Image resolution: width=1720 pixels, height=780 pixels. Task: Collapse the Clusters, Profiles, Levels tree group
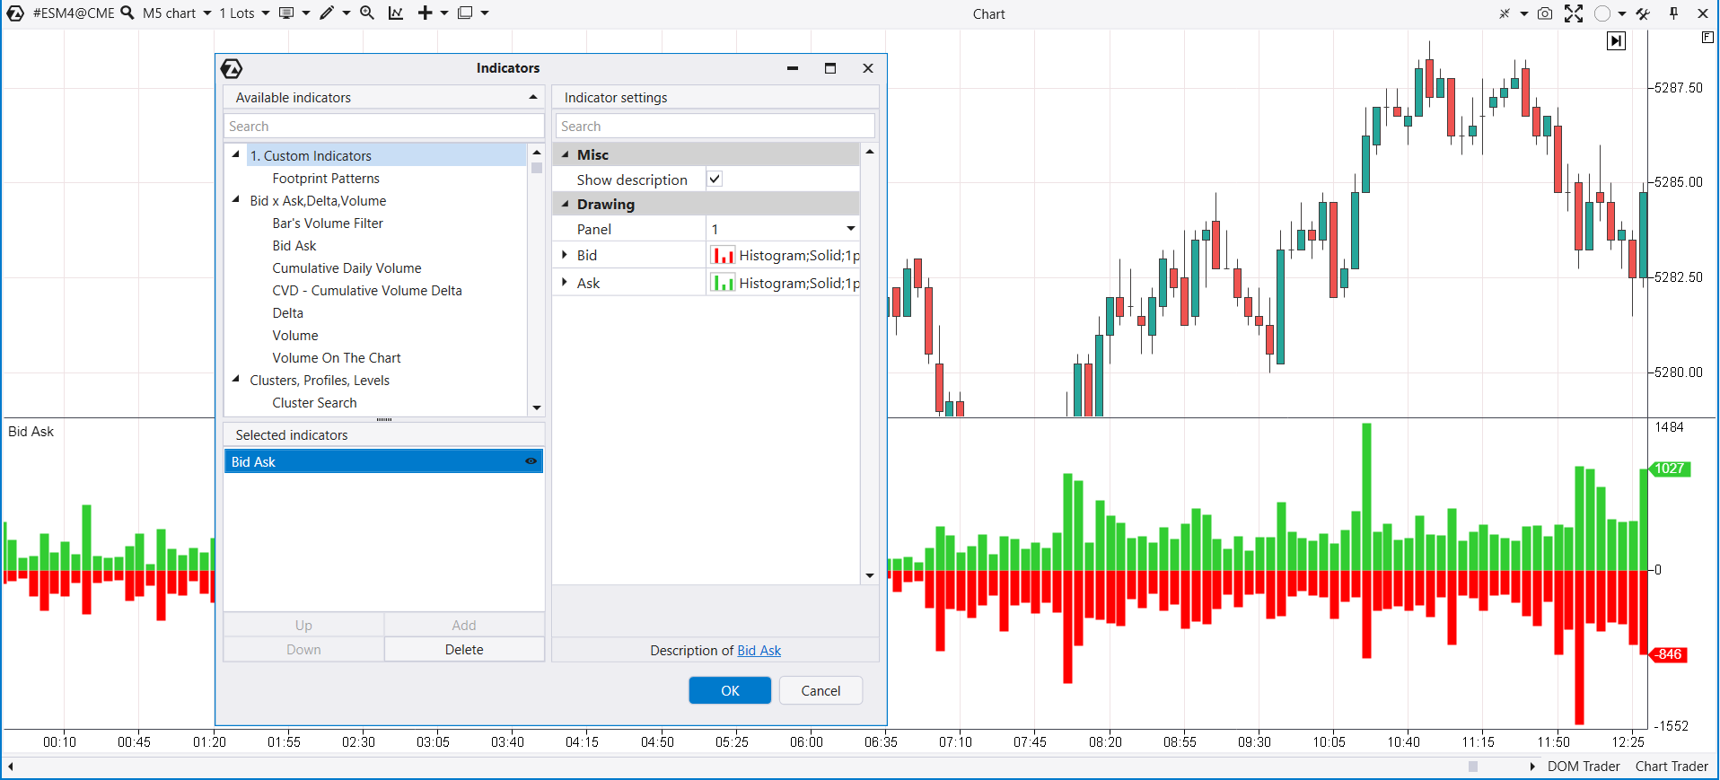236,380
